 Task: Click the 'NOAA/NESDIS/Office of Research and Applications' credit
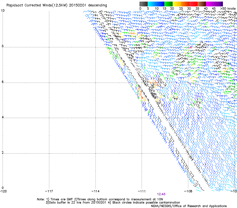189,206
